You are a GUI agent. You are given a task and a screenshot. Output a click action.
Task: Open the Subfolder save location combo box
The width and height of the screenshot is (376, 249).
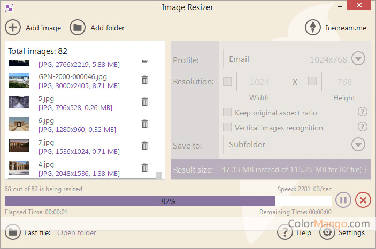coord(295,144)
